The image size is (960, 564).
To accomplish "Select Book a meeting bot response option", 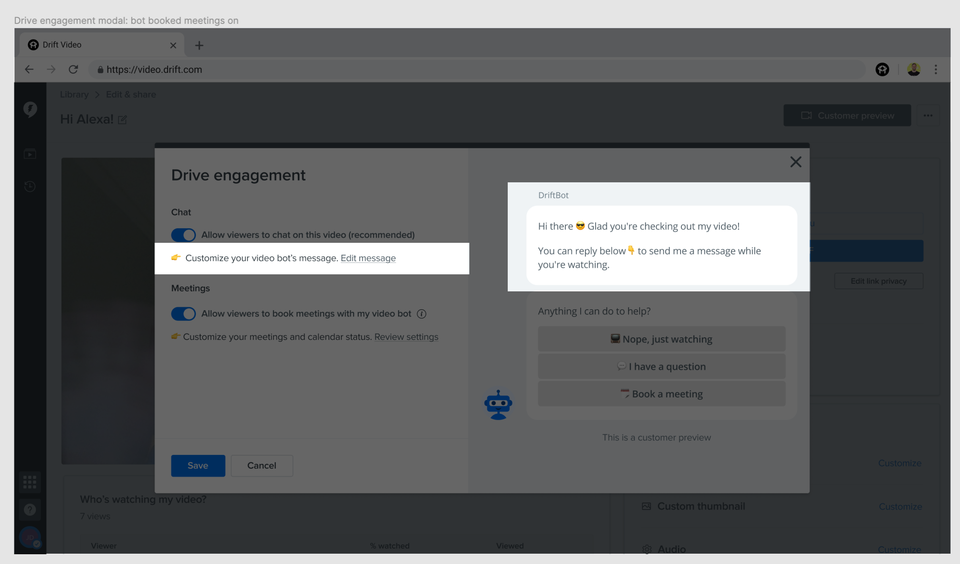I will point(661,393).
